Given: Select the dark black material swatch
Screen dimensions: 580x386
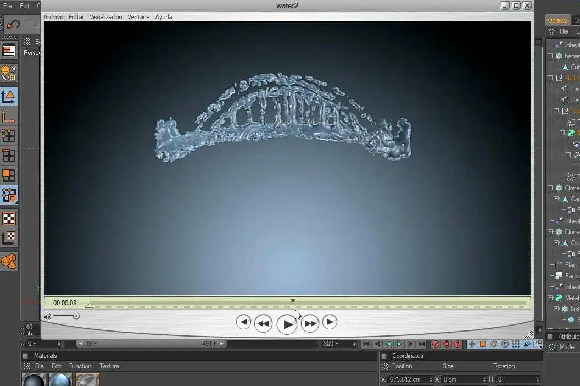Looking at the screenshot, I should click(x=34, y=380).
